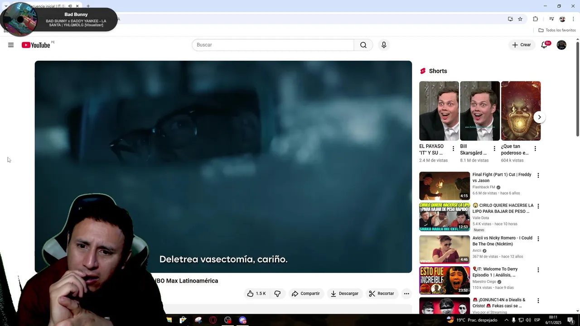Open options for 'IT: Welcome To Derry' video

click(538, 270)
